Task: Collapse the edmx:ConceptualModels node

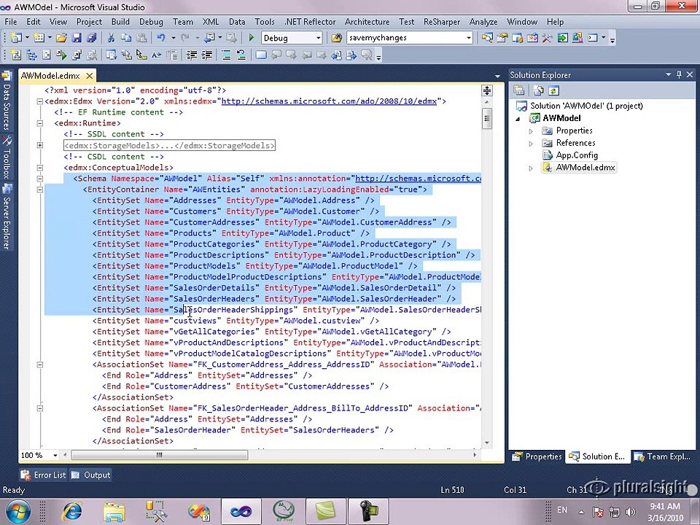Action: [39, 168]
